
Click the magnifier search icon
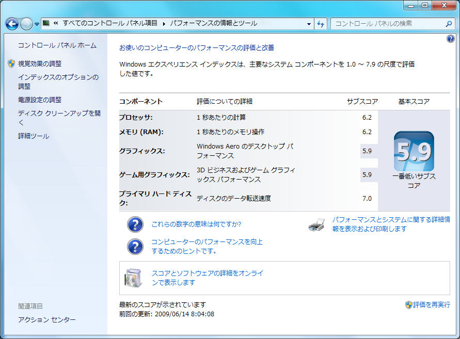(x=449, y=24)
